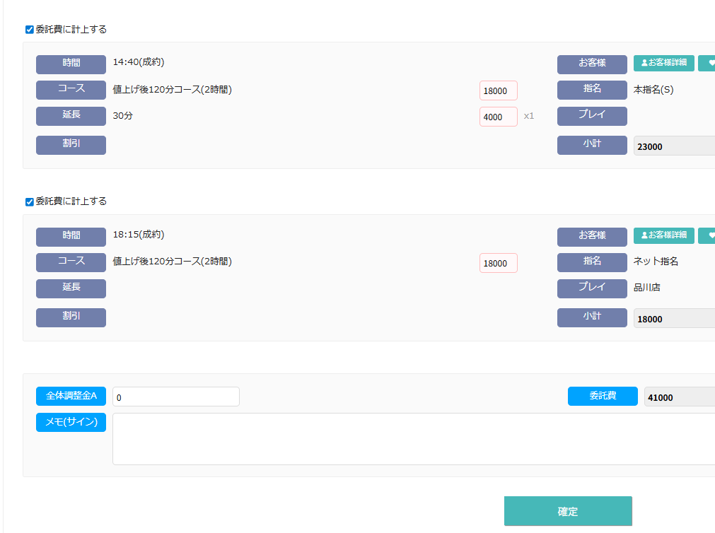Click the blue メモ(サイン) label
This screenshot has height=533, width=715.
[x=71, y=422]
